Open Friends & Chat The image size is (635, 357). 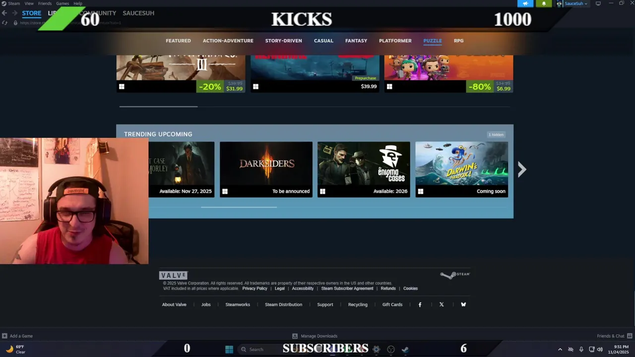pyautogui.click(x=615, y=336)
